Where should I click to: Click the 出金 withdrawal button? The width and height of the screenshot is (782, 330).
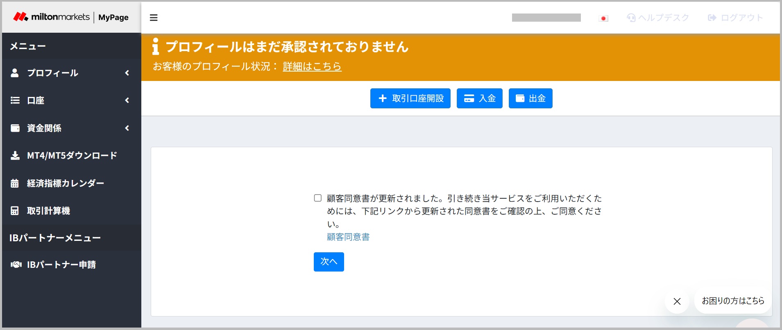point(530,99)
